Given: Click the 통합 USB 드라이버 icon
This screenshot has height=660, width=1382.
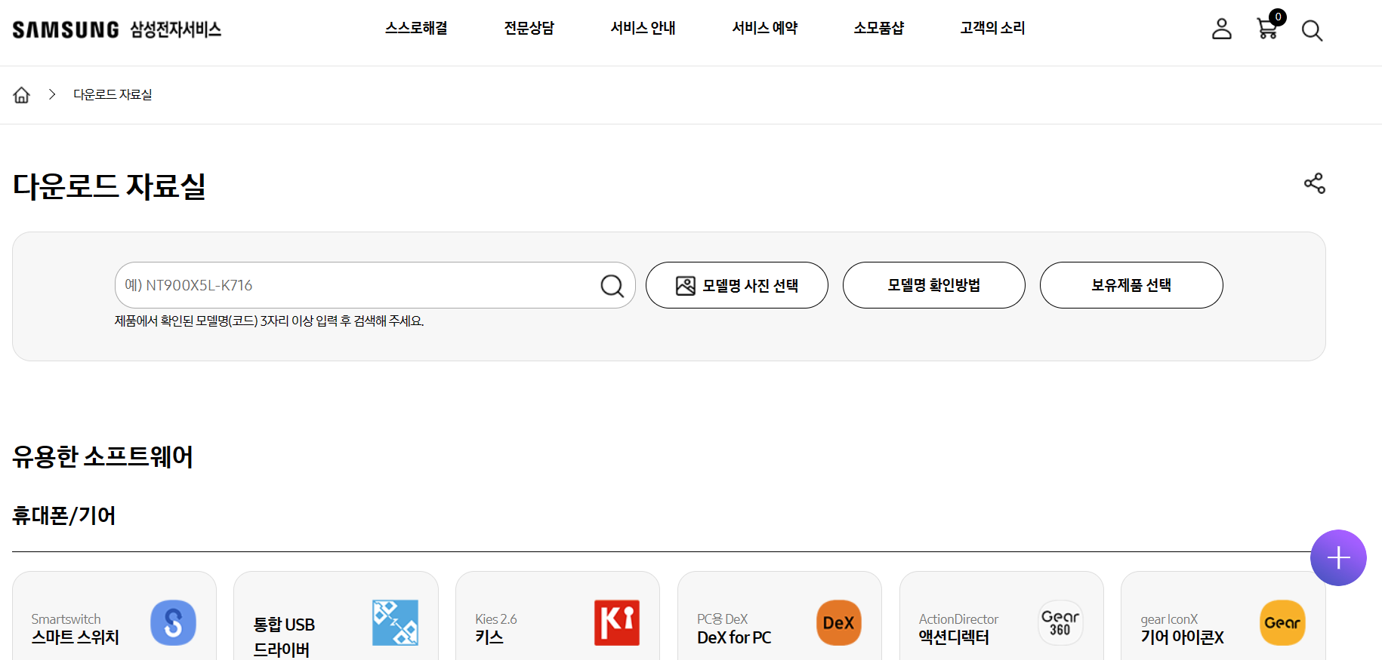Looking at the screenshot, I should (x=395, y=623).
